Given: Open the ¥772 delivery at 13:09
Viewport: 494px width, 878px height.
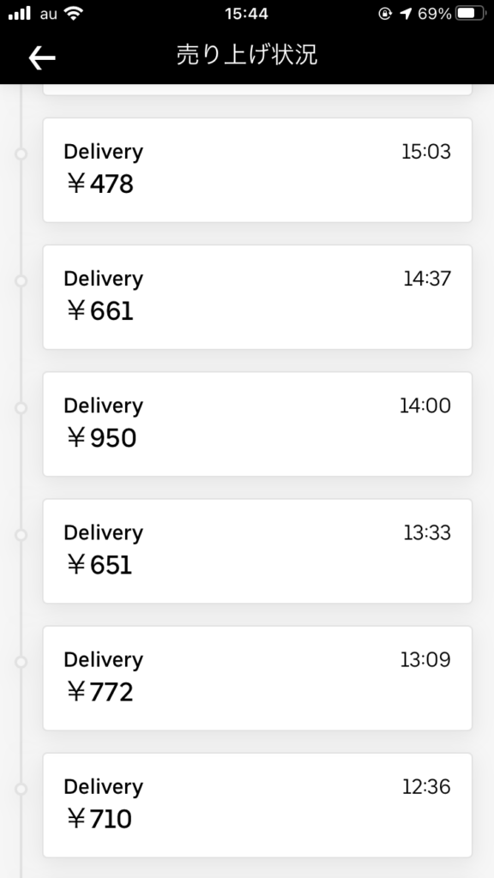Looking at the screenshot, I should [x=257, y=678].
